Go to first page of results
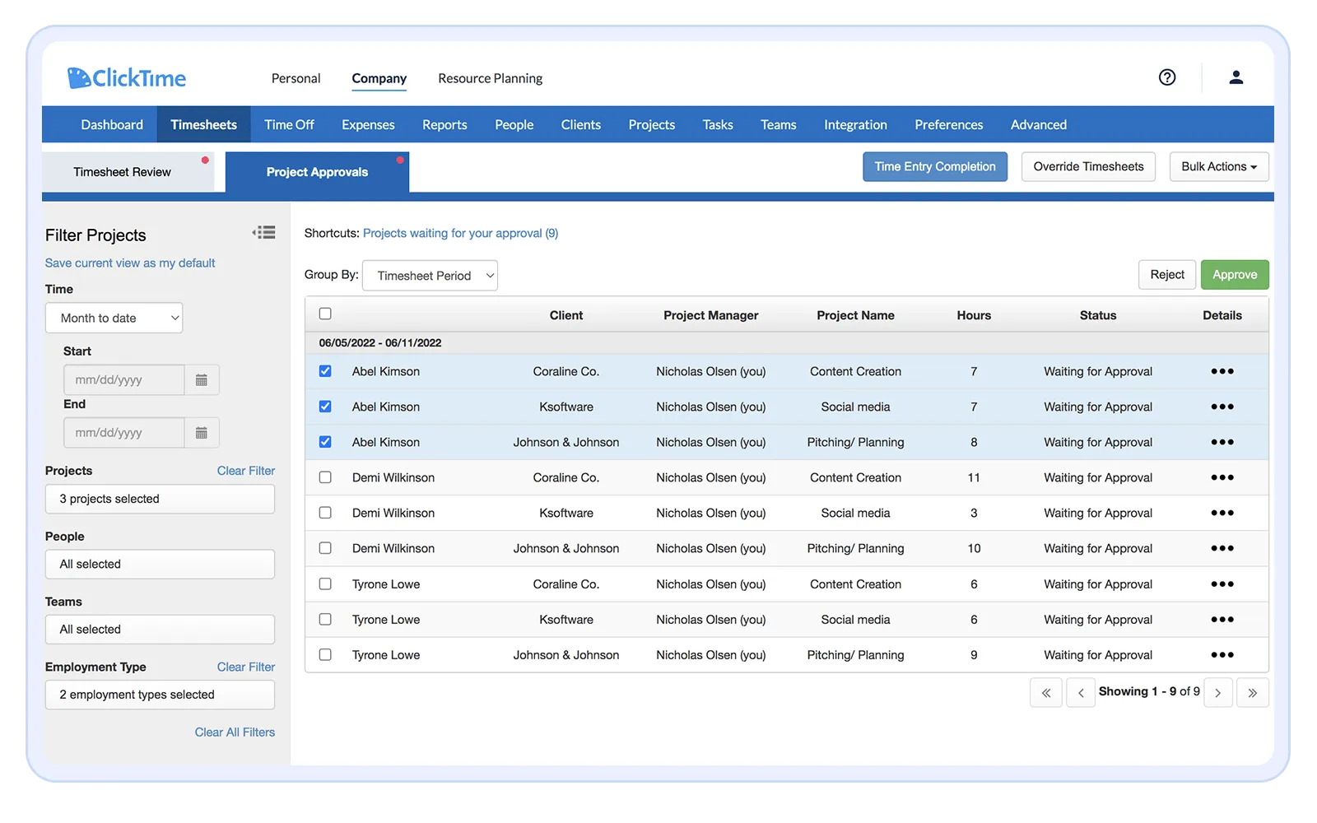Screen dimensions: 1317x823 point(1046,693)
